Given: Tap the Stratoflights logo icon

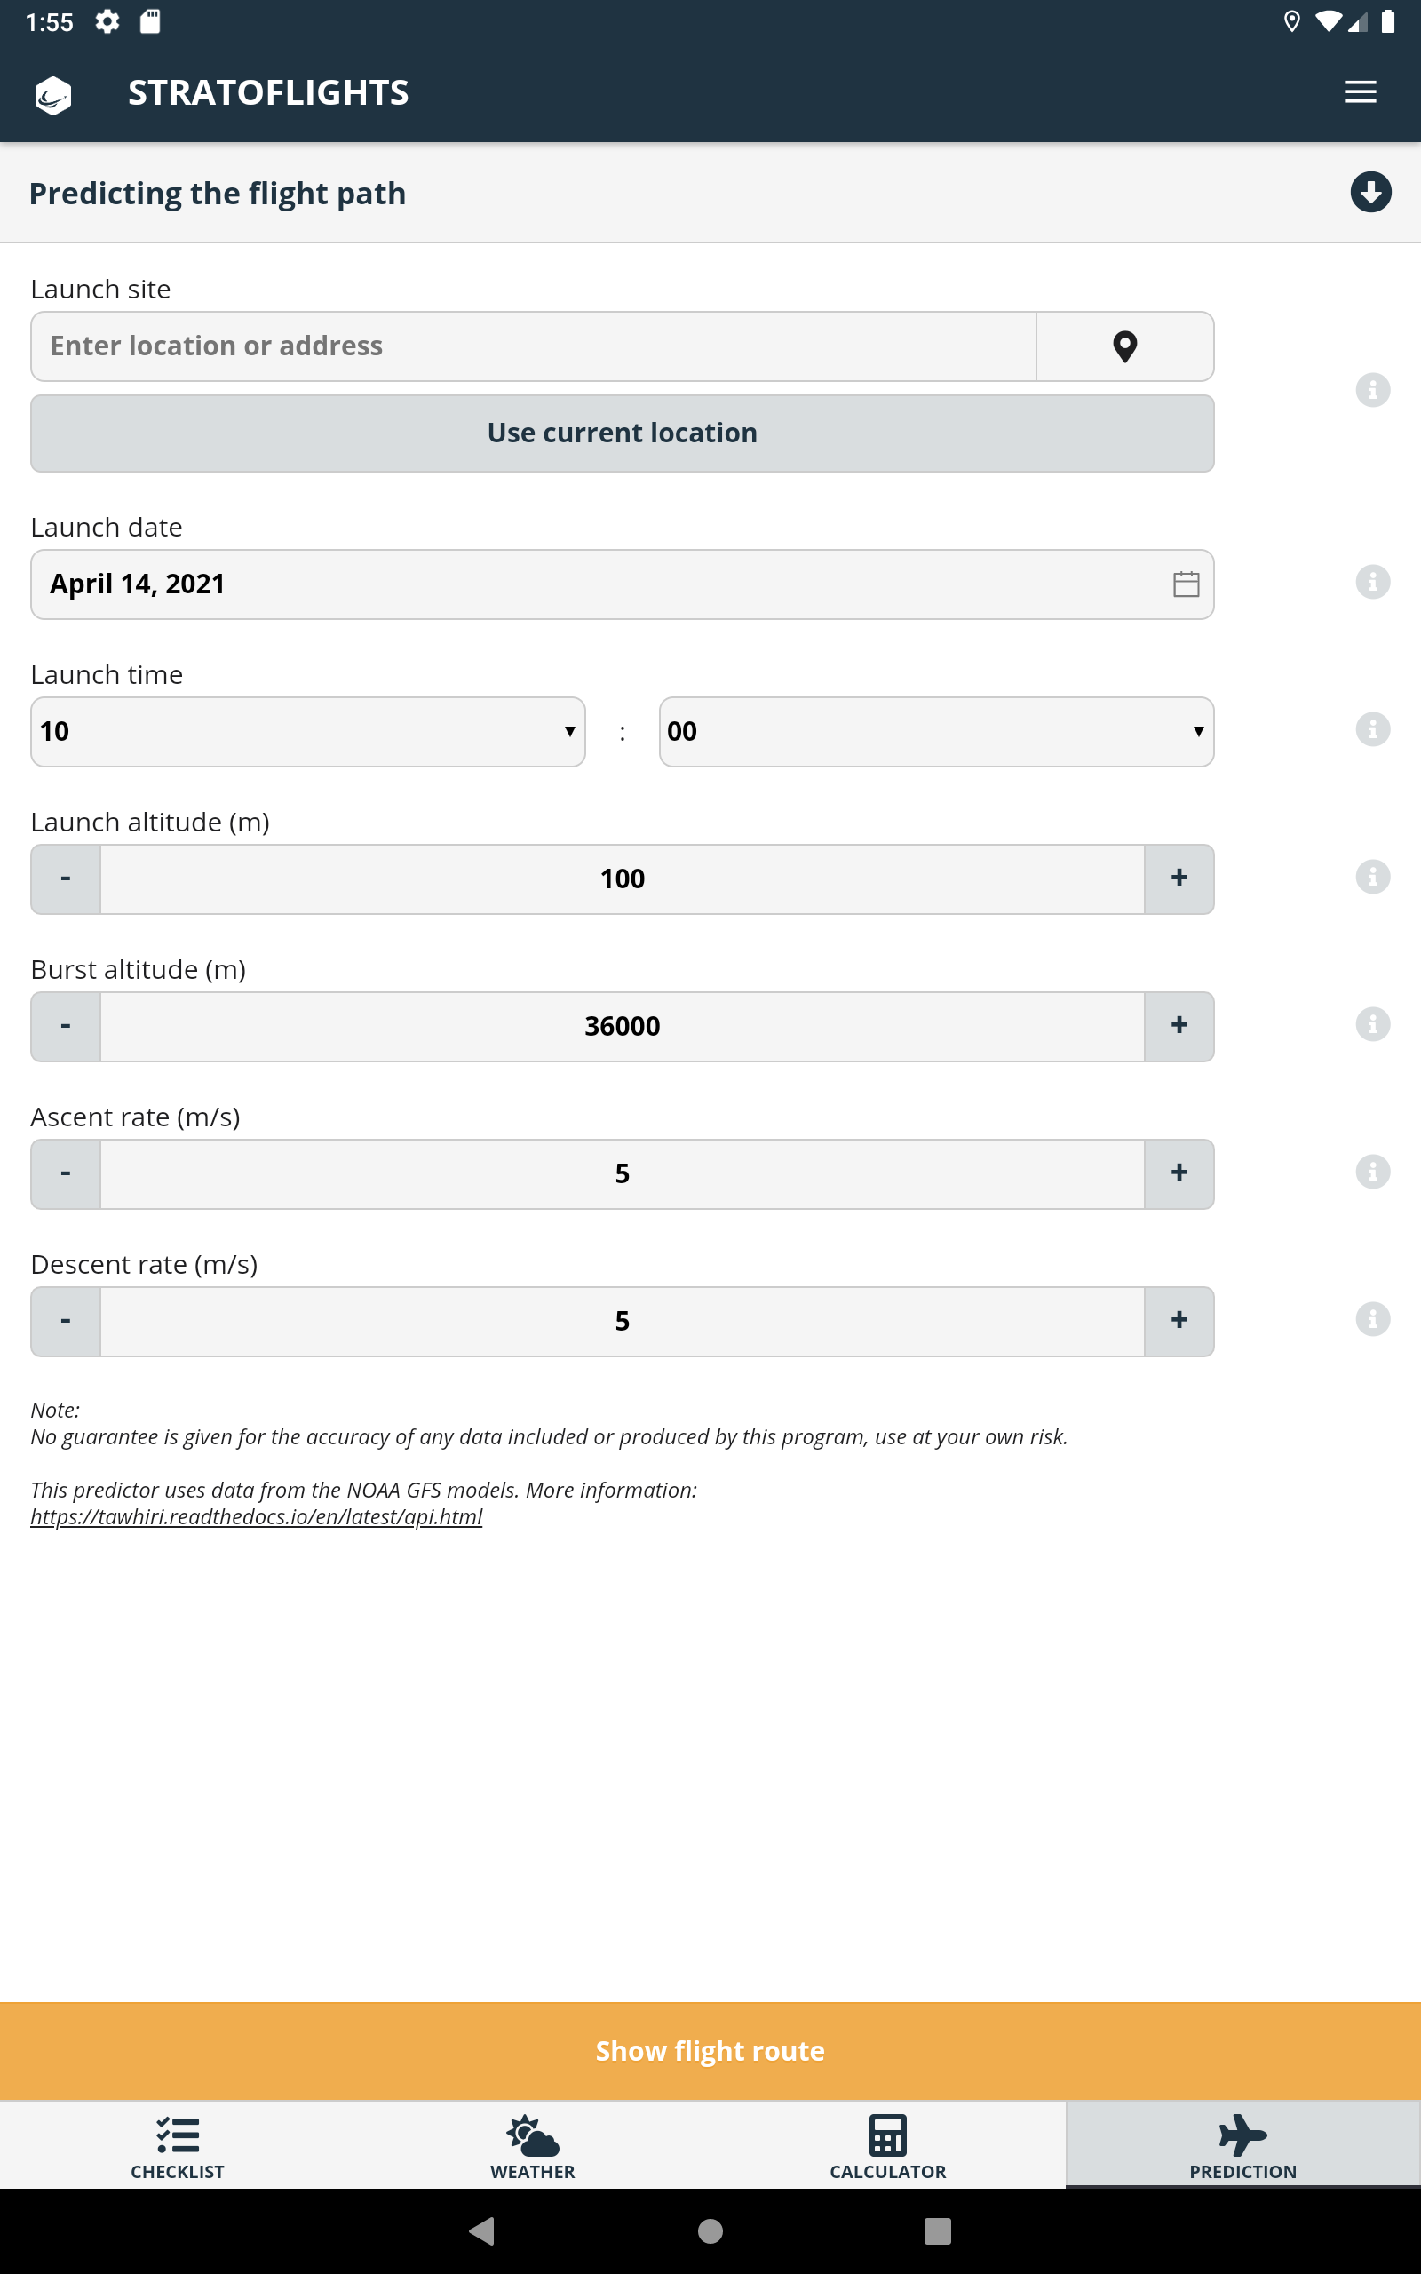Looking at the screenshot, I should [53, 95].
